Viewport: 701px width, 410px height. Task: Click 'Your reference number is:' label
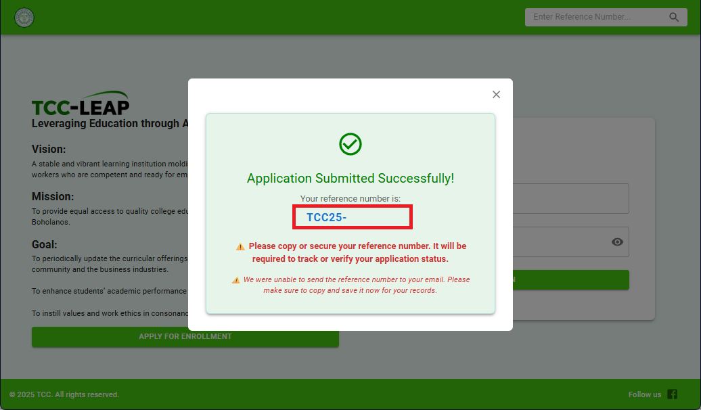coord(350,198)
